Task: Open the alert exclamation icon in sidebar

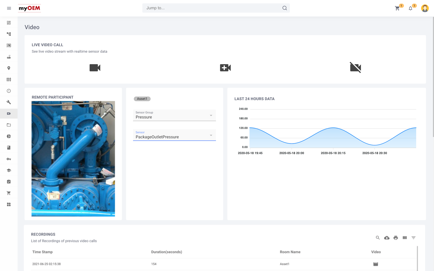Action: 9,91
